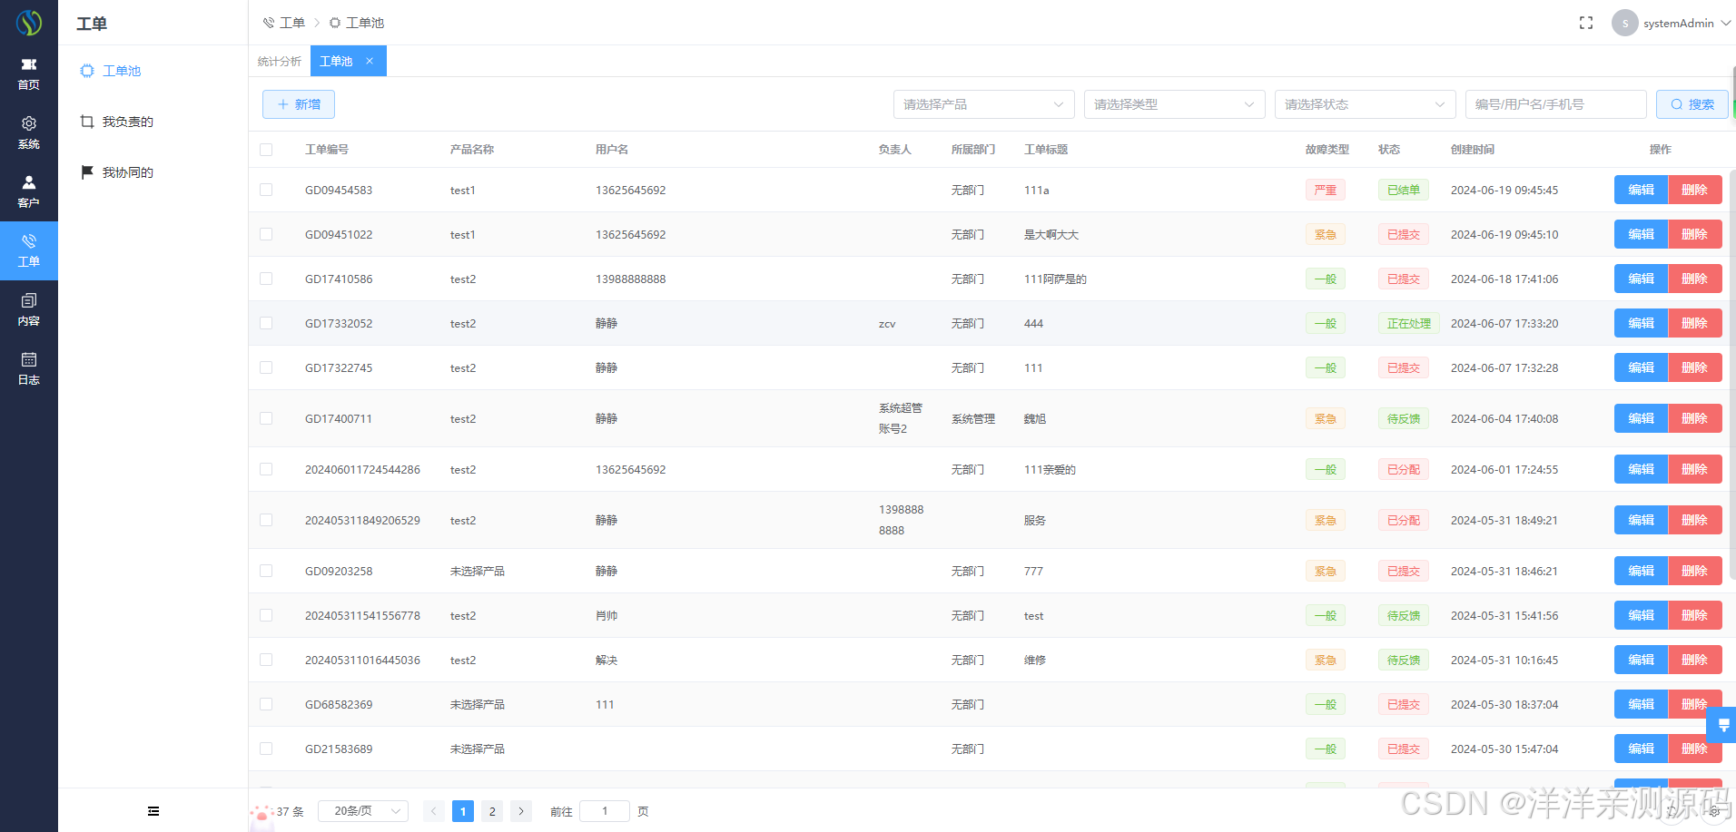The width and height of the screenshot is (1736, 832).
Task: Click the 搜索 search button
Action: pos(1692,104)
